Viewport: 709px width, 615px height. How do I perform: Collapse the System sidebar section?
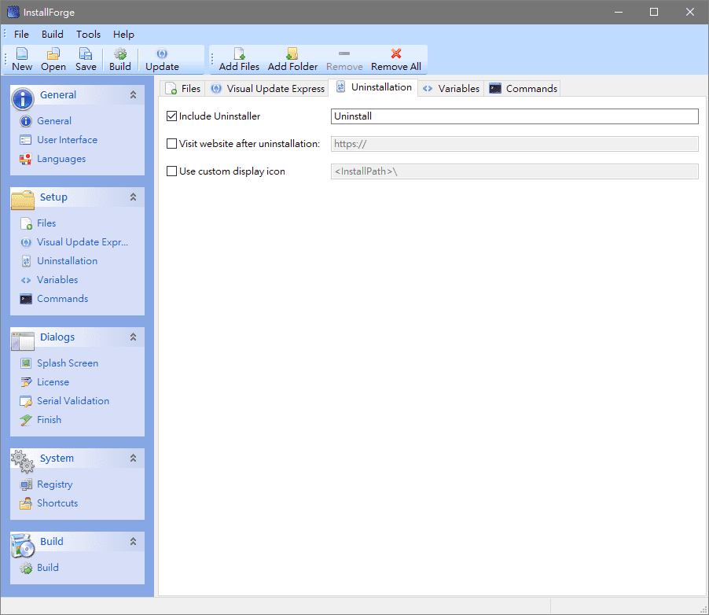click(x=133, y=458)
